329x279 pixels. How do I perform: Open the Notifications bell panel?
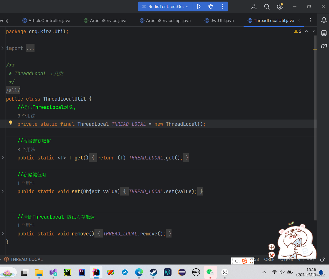324,20
